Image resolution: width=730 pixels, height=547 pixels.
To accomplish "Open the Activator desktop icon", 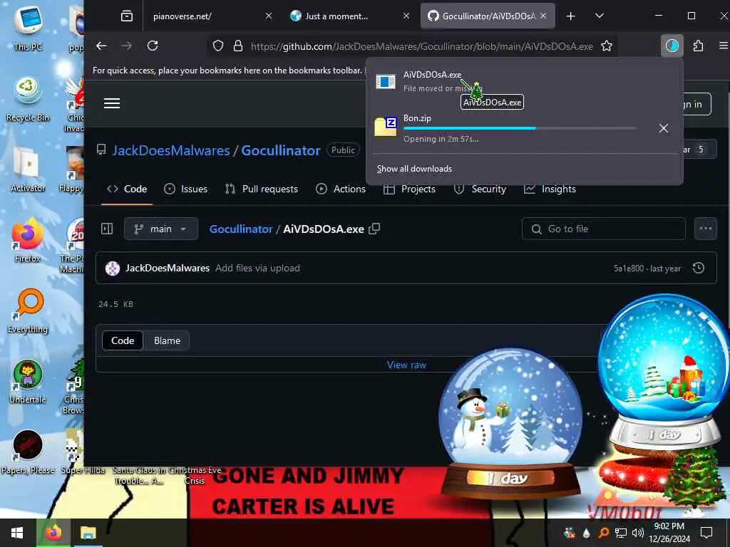I will [28, 170].
